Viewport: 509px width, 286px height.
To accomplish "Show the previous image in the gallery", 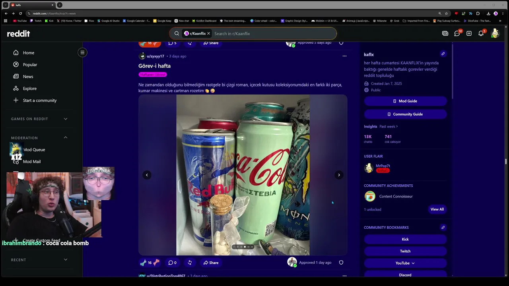I will point(147,175).
